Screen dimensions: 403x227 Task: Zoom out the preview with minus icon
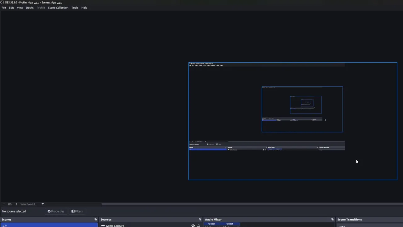(3, 204)
